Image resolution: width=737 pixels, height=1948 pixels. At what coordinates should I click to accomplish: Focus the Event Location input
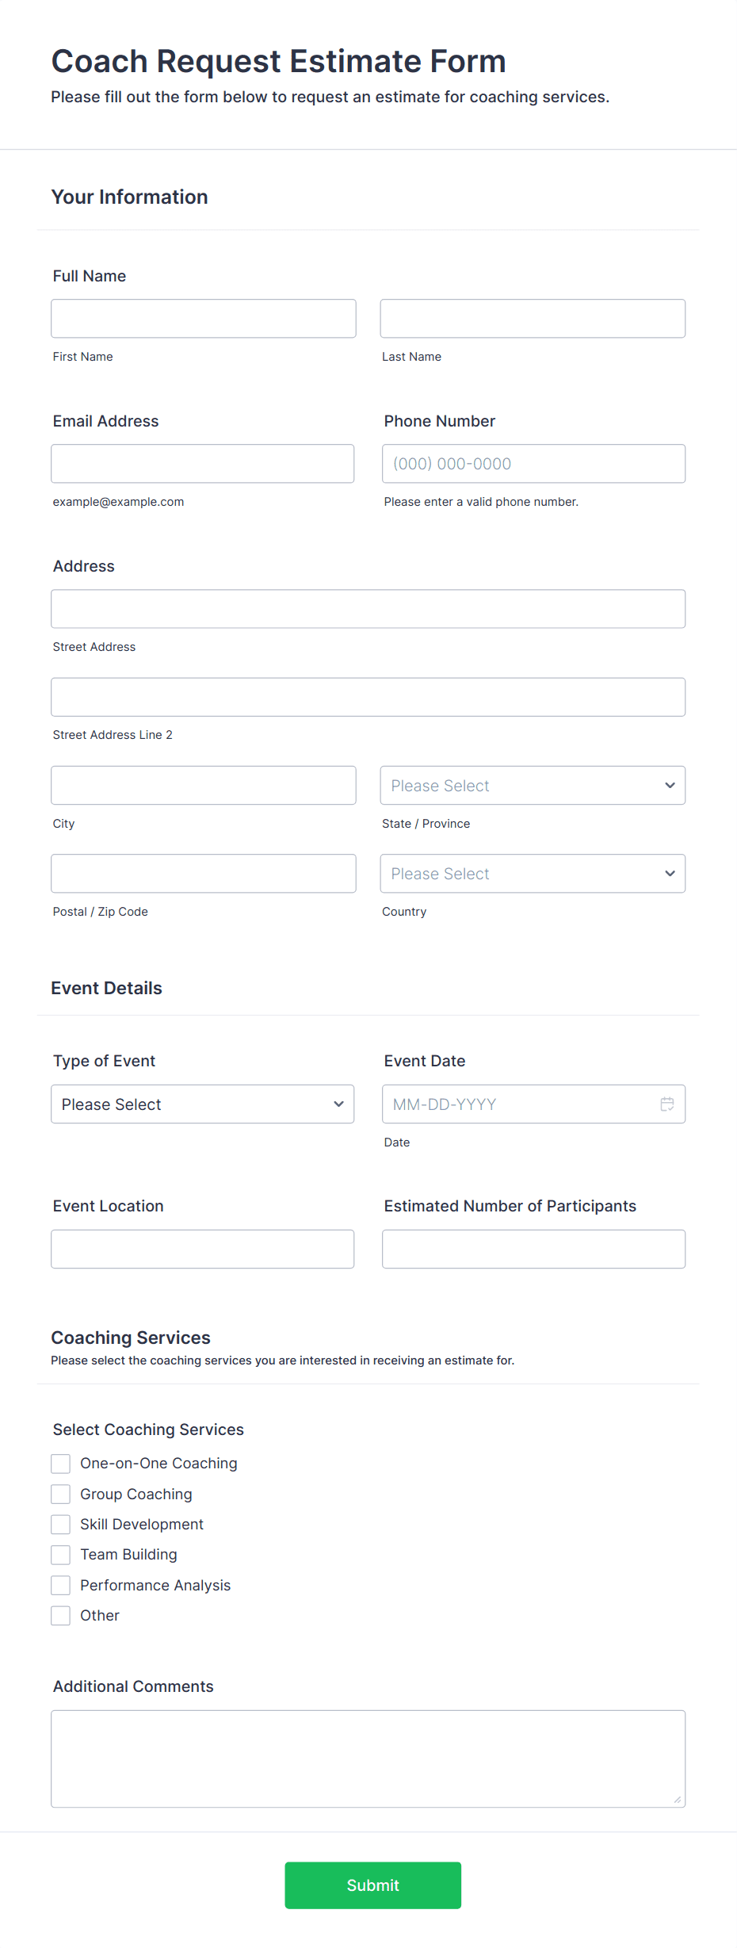pos(202,1248)
